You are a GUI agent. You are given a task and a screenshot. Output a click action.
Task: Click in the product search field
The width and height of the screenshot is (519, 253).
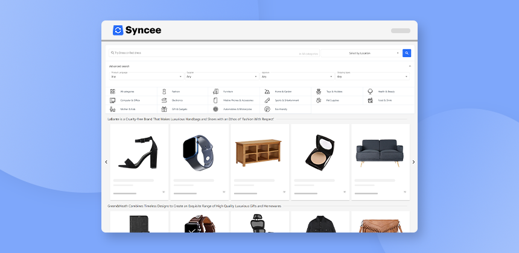coord(214,53)
